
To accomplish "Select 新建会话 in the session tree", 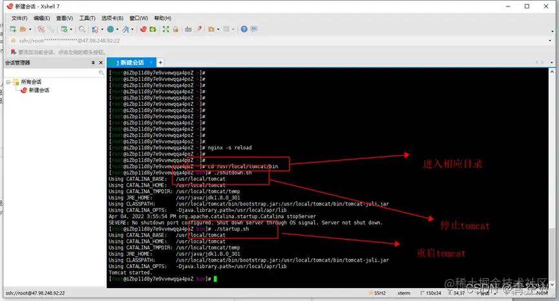I will point(35,90).
